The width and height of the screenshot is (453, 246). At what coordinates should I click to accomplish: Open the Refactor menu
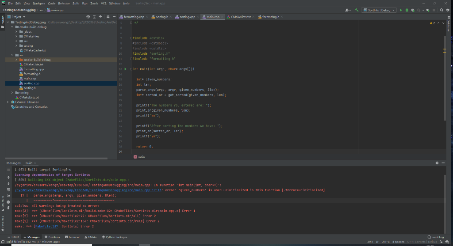pyautogui.click(x=64, y=3)
